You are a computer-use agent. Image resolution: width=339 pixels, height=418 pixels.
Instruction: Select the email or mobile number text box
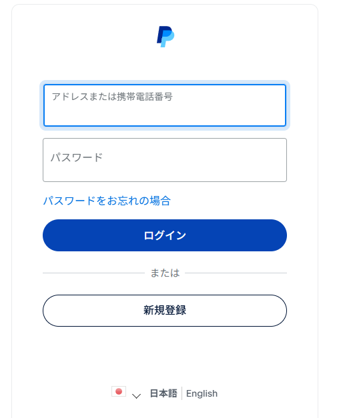coord(165,105)
